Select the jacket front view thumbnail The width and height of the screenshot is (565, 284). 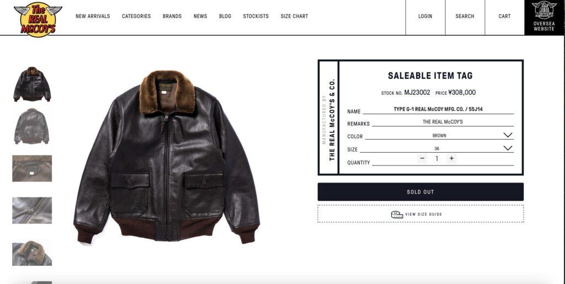pyautogui.click(x=32, y=84)
